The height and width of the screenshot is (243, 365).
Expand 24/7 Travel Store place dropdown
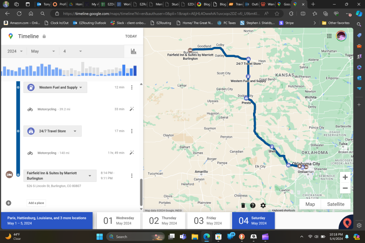(x=75, y=131)
